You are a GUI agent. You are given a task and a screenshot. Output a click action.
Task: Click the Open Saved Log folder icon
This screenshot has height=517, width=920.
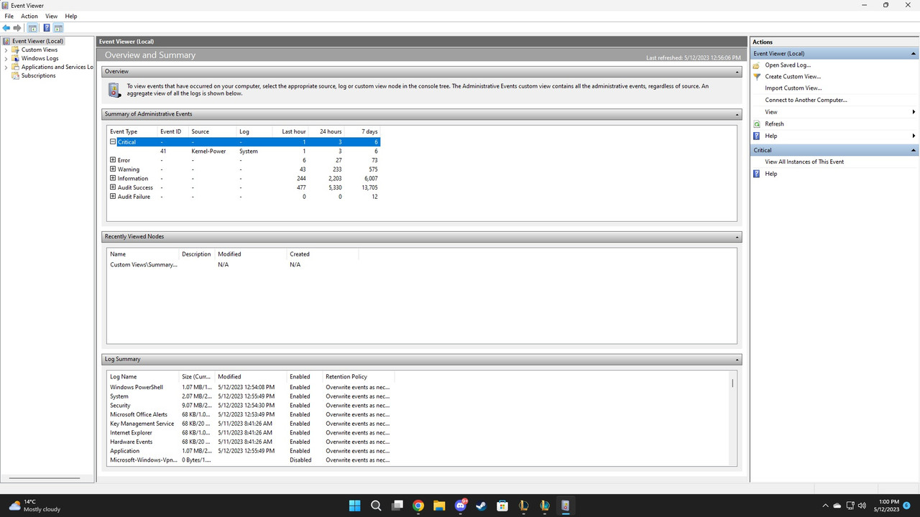coord(756,65)
